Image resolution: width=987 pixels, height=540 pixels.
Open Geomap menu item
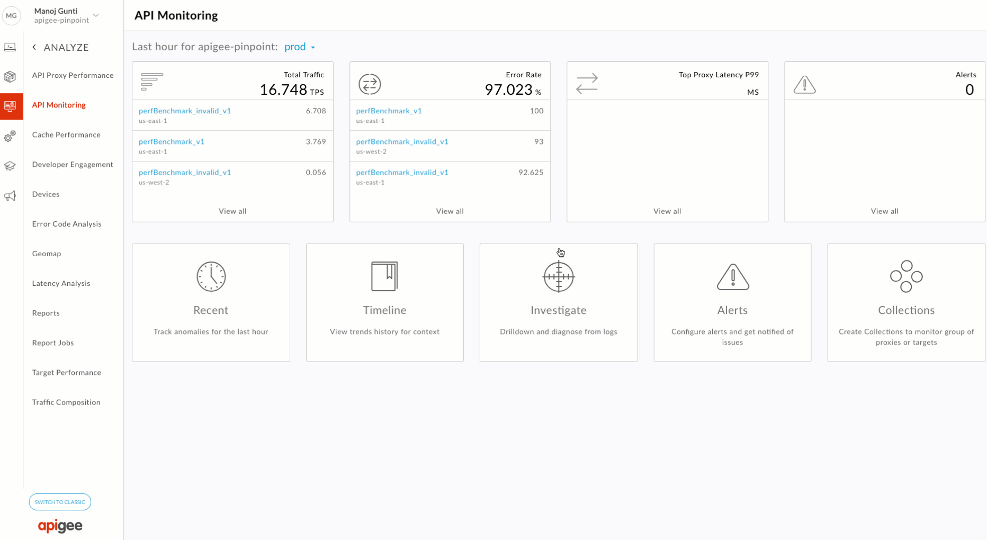click(47, 254)
